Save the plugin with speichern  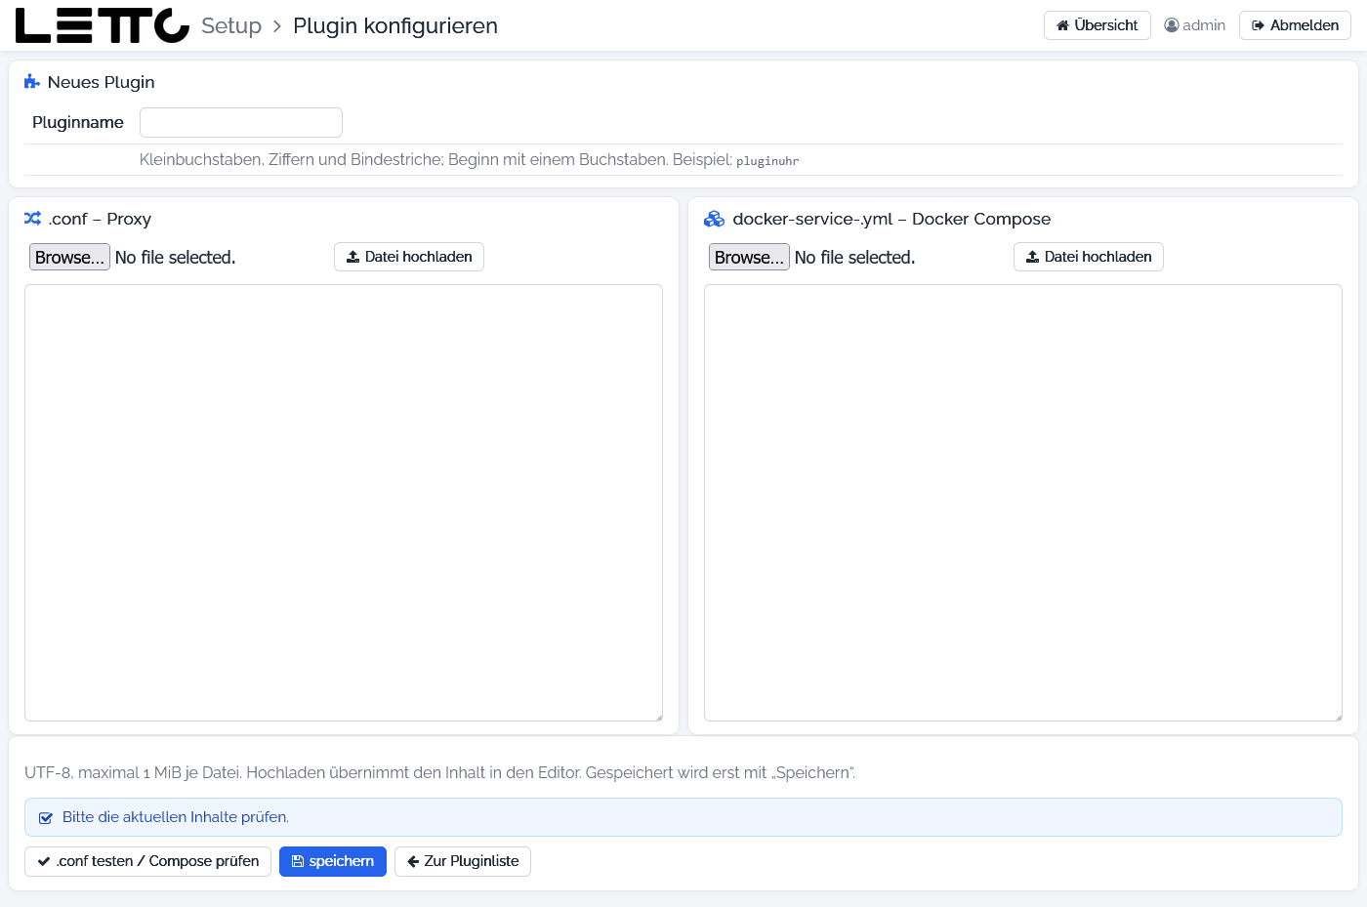(x=333, y=861)
